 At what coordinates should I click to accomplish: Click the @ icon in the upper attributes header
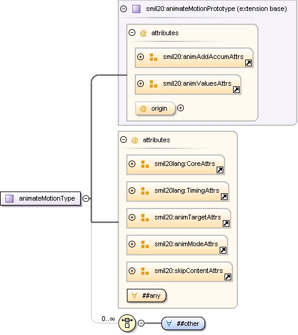point(143,33)
